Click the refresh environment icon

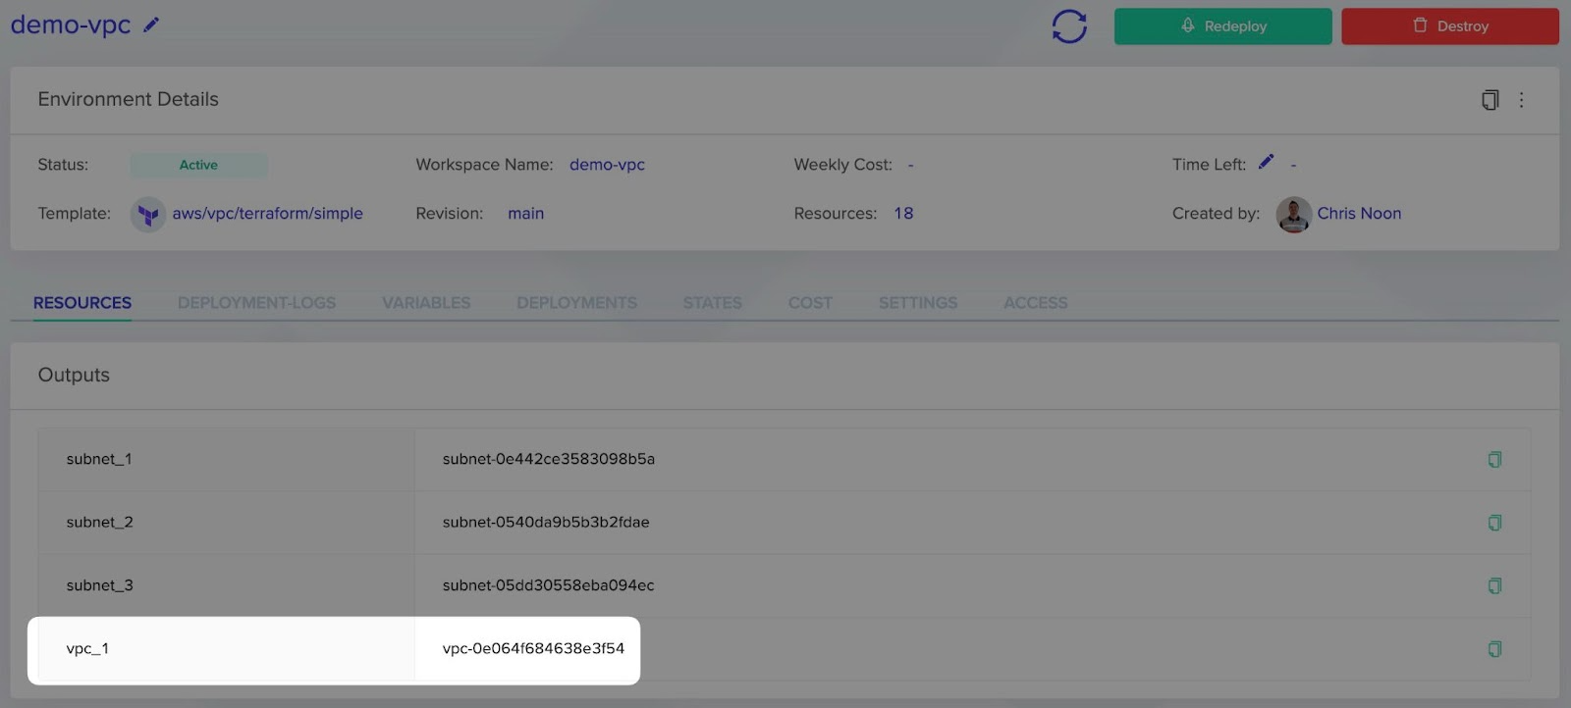(x=1069, y=26)
